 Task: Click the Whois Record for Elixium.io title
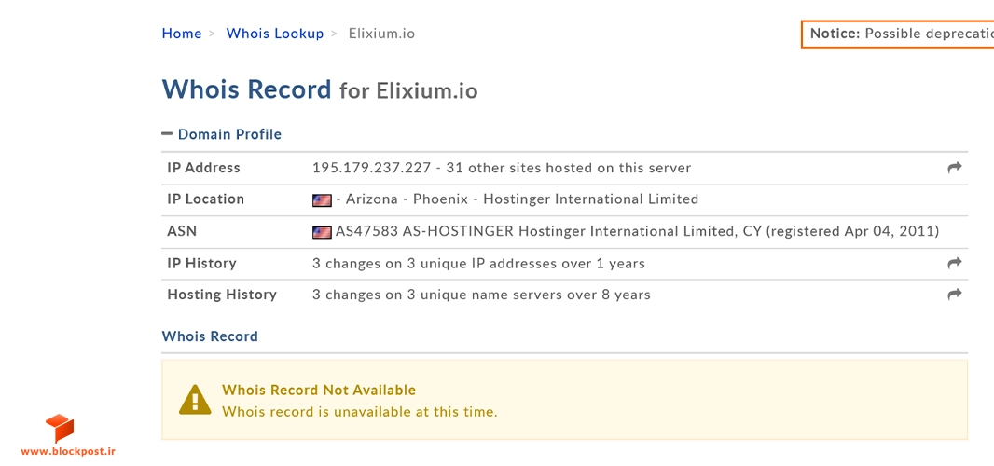pos(320,89)
